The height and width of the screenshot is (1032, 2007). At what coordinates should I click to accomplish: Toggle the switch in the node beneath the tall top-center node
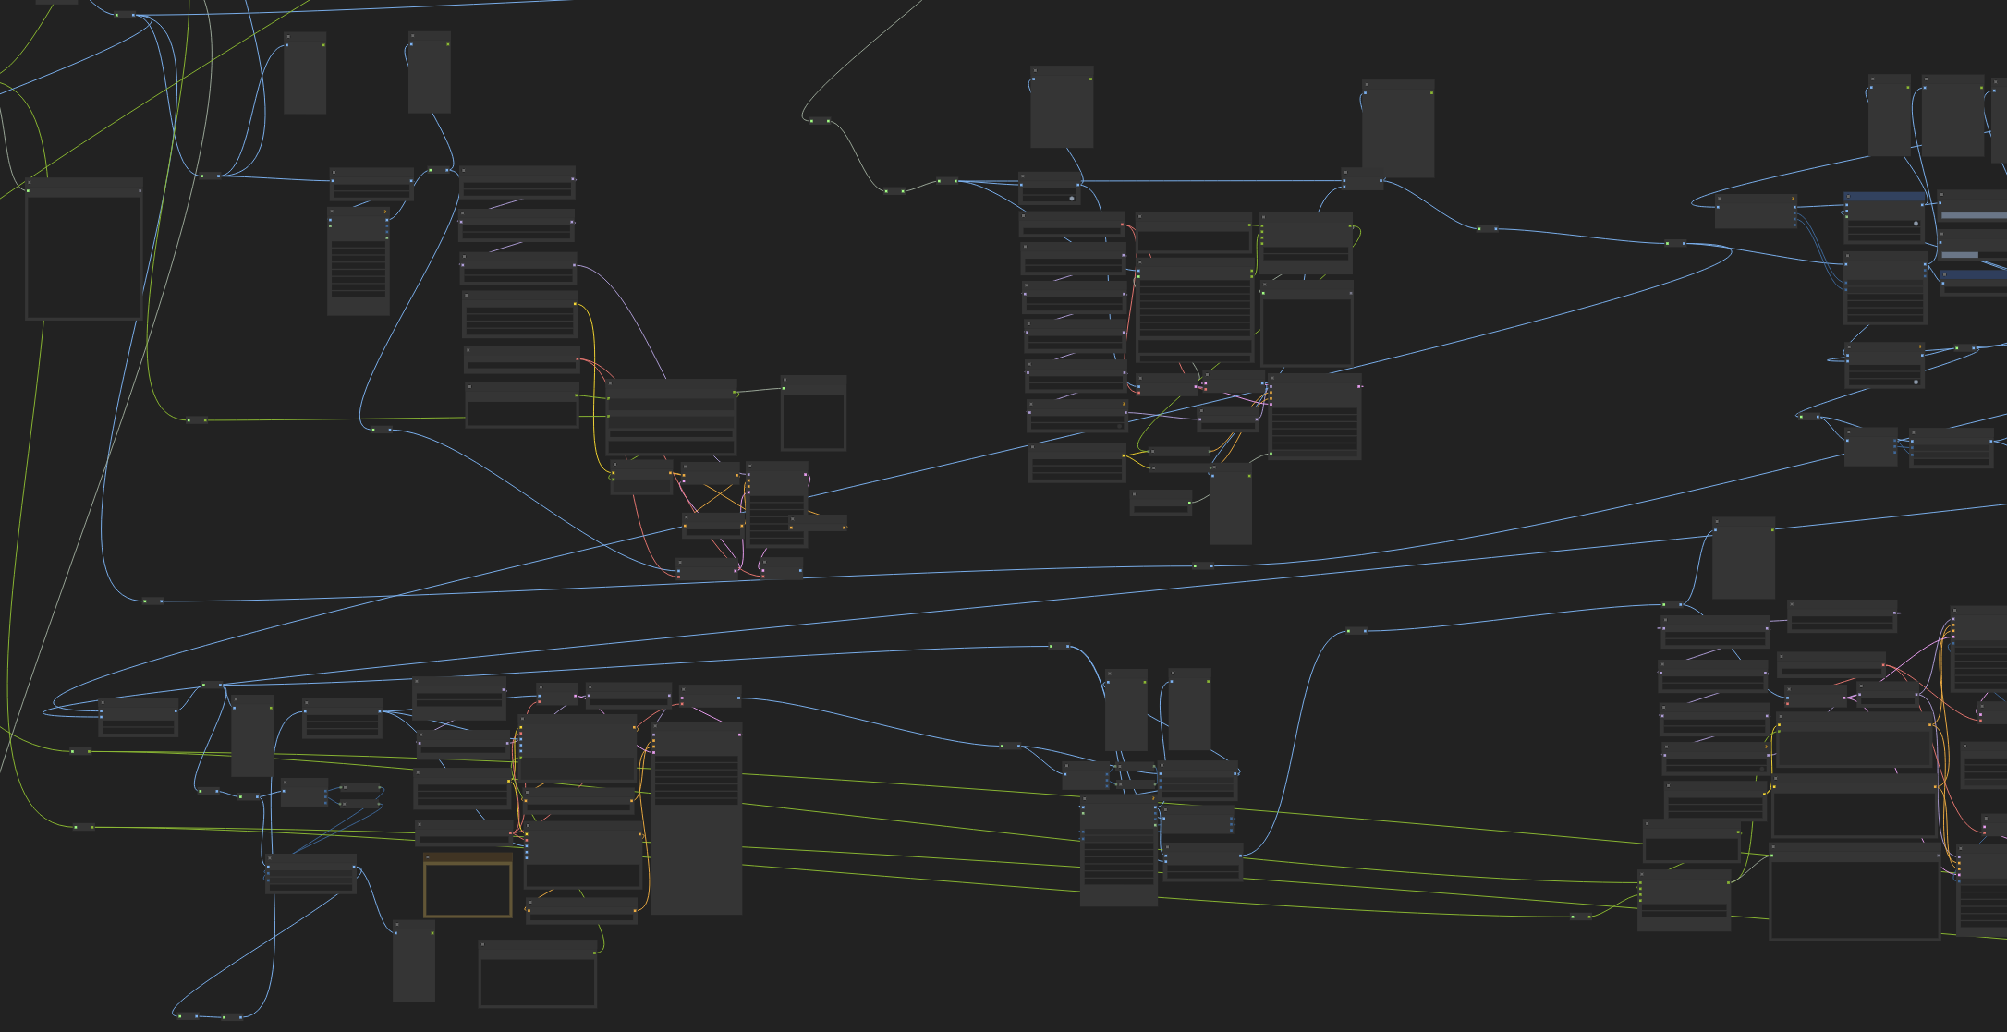(1071, 198)
